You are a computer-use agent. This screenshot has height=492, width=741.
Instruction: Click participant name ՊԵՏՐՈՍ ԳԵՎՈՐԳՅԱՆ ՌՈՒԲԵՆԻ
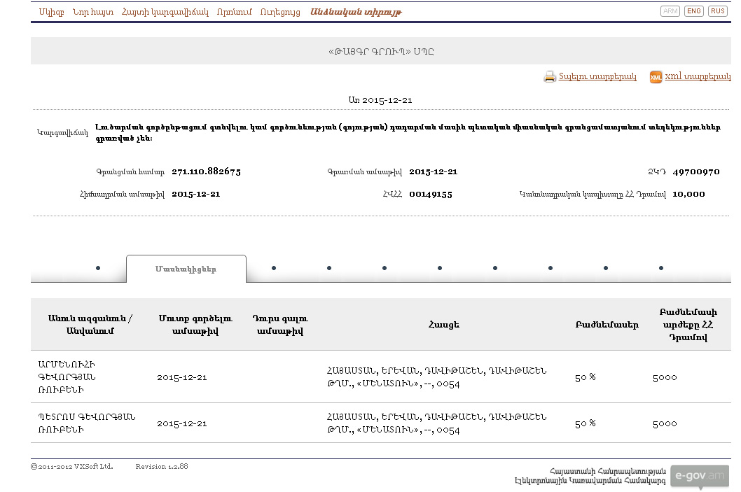86,423
